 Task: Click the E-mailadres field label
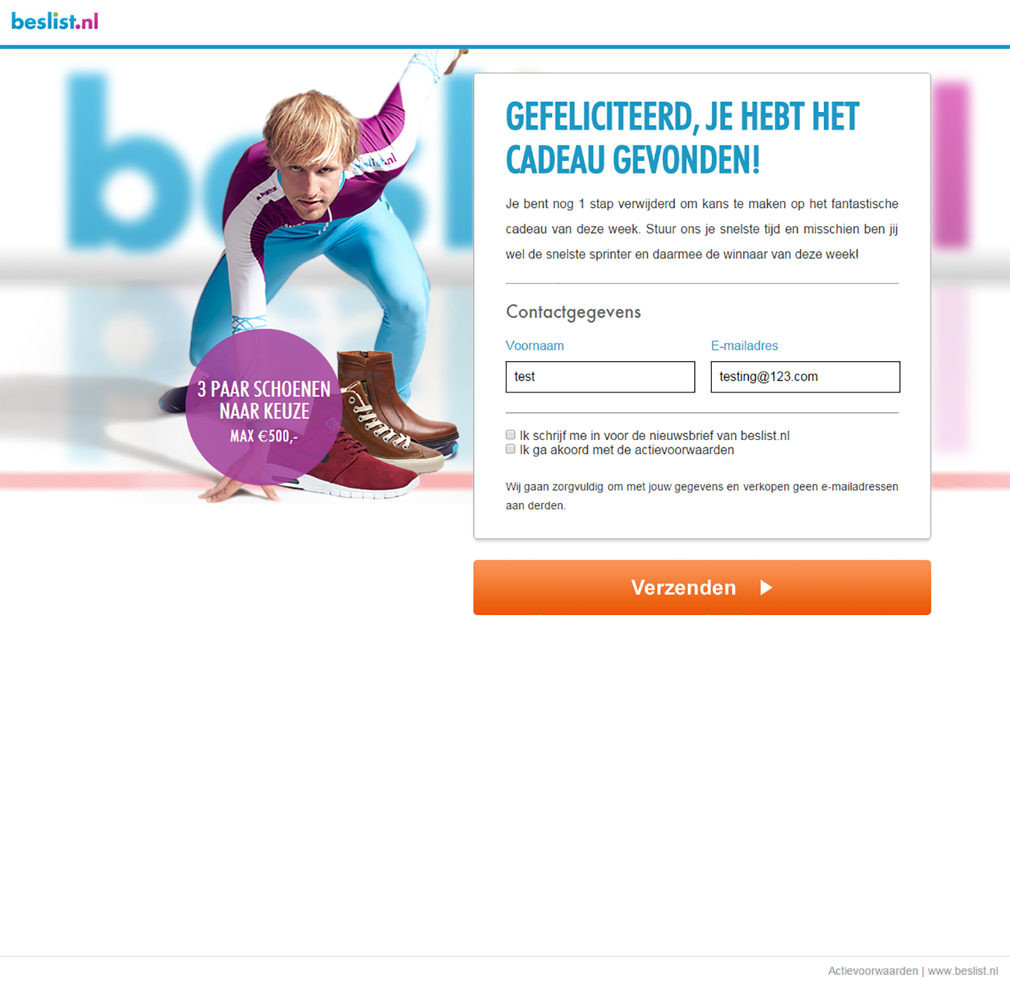click(x=744, y=346)
